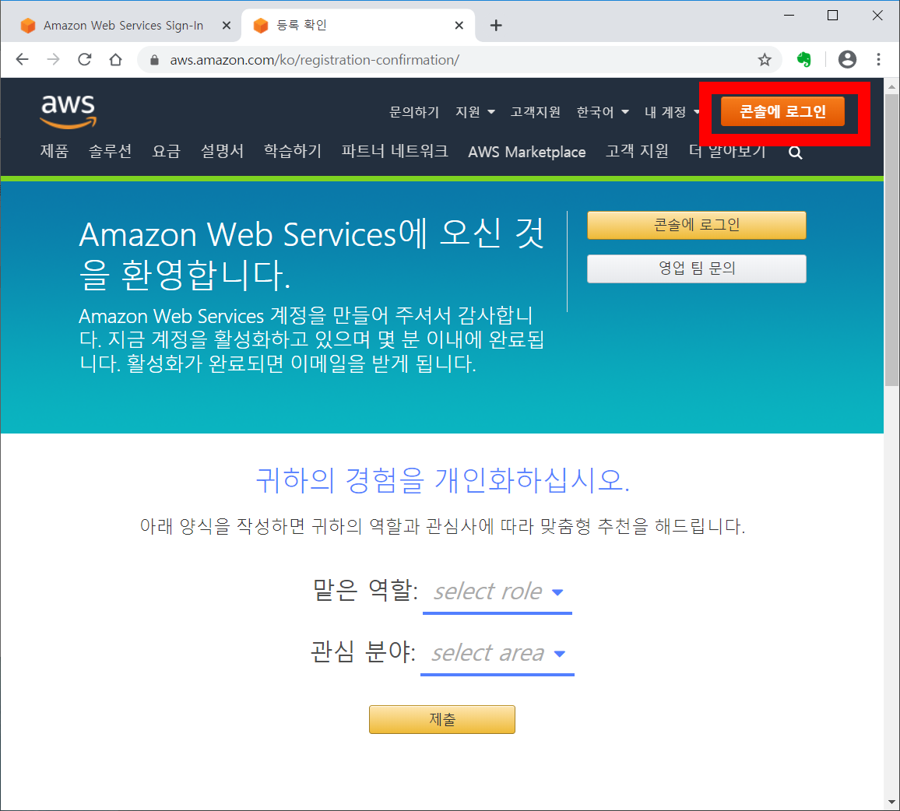The height and width of the screenshot is (811, 900).
Task: Click the heading 귀하의 경험을 개인화하십시오.
Action: (442, 479)
